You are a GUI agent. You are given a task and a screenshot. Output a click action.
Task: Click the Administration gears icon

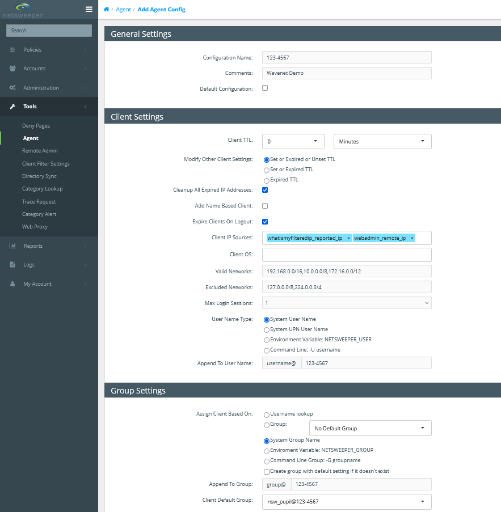coord(12,88)
